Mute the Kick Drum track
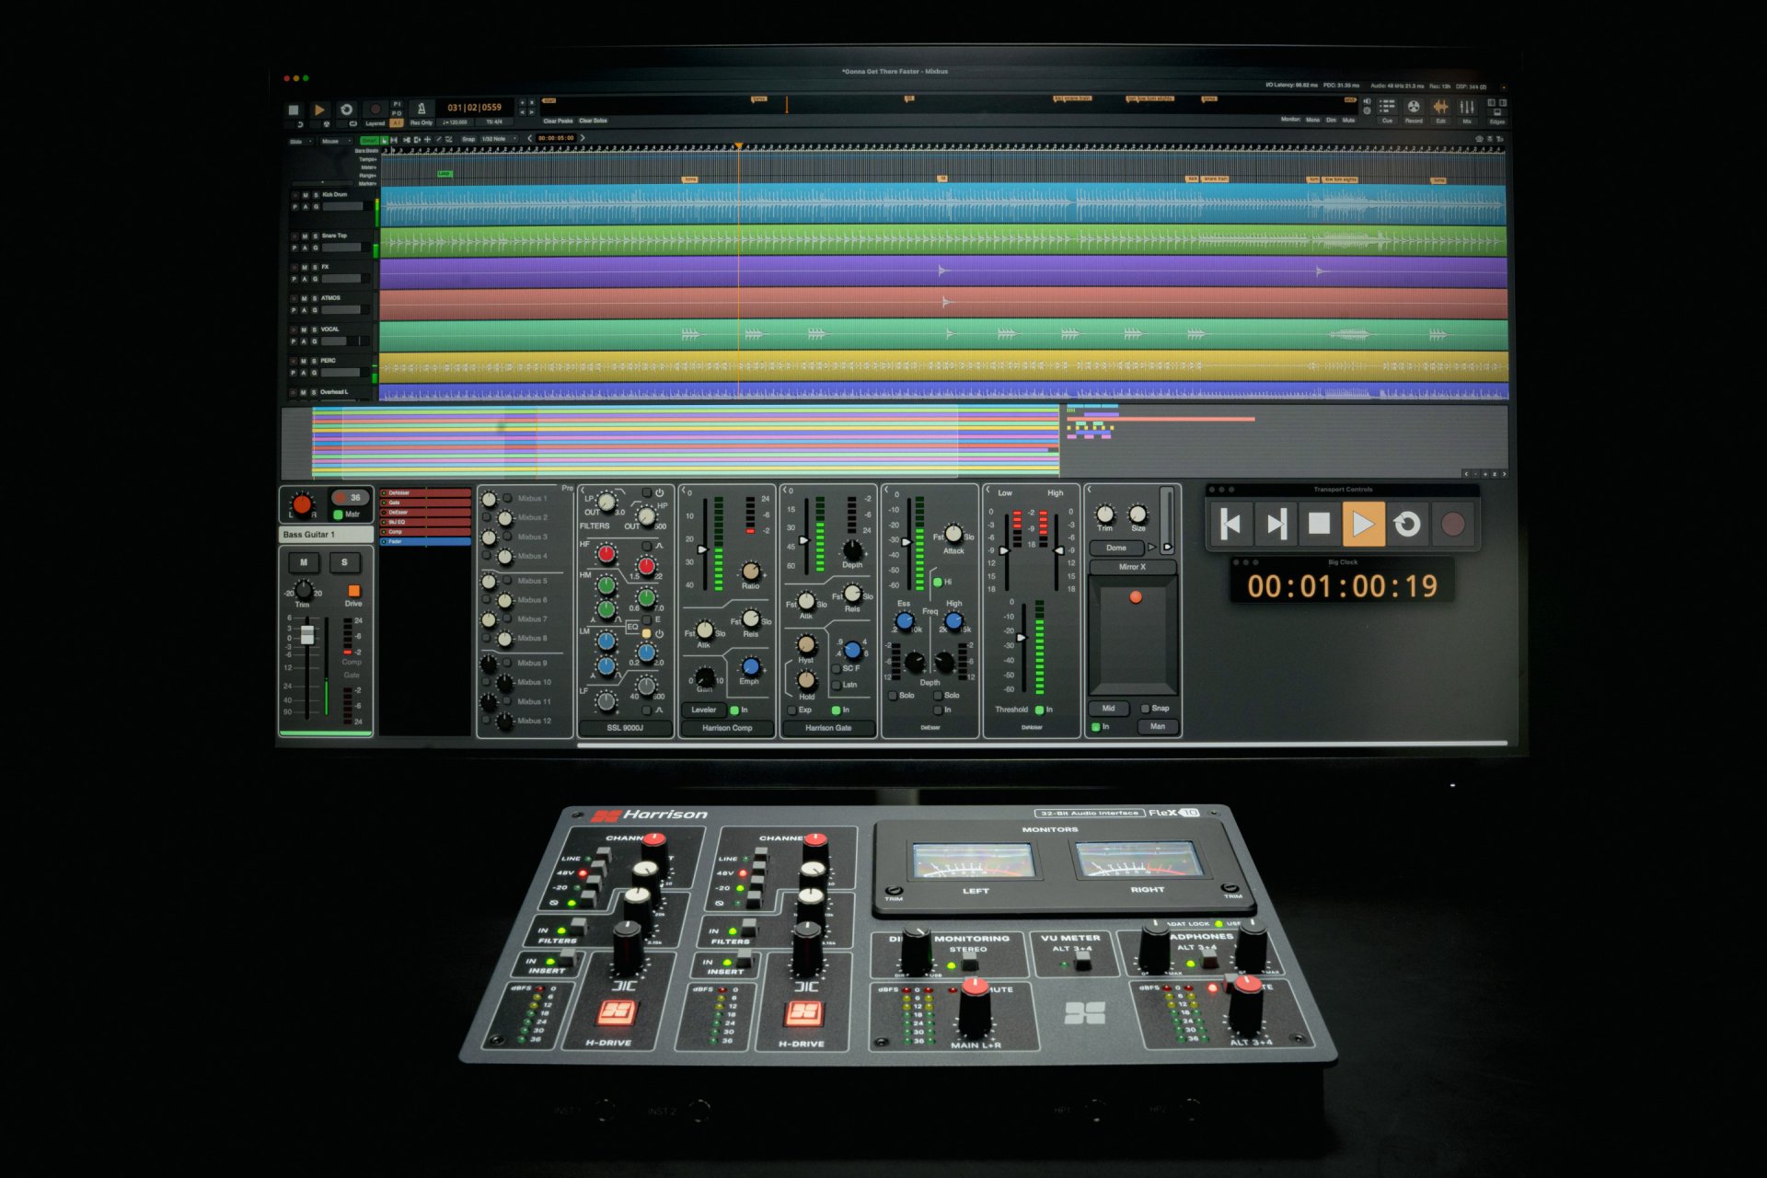The width and height of the screenshot is (1767, 1178). 306,195
